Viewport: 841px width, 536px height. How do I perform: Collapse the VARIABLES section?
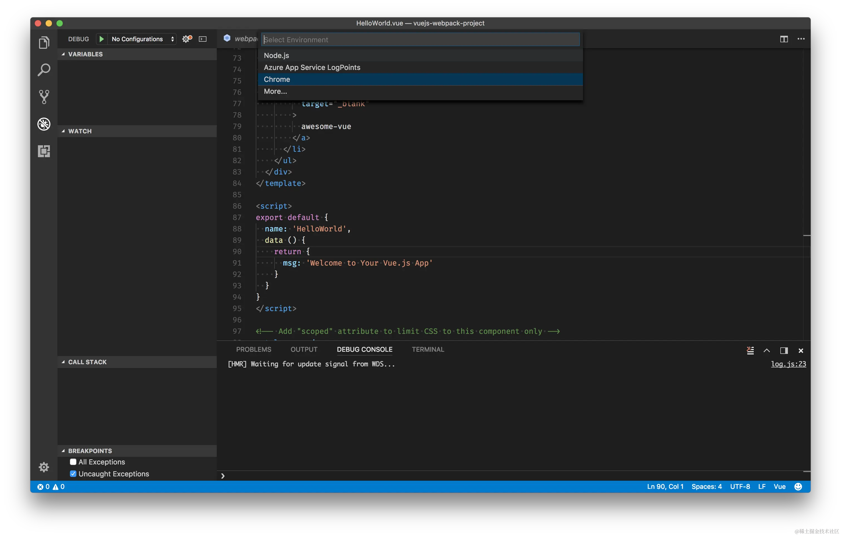(x=85, y=54)
